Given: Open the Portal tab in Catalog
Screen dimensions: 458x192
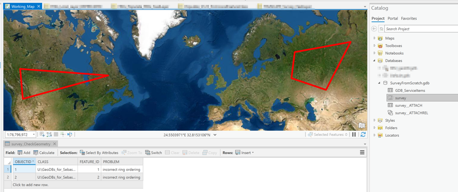Looking at the screenshot, I should pyautogui.click(x=392, y=18).
